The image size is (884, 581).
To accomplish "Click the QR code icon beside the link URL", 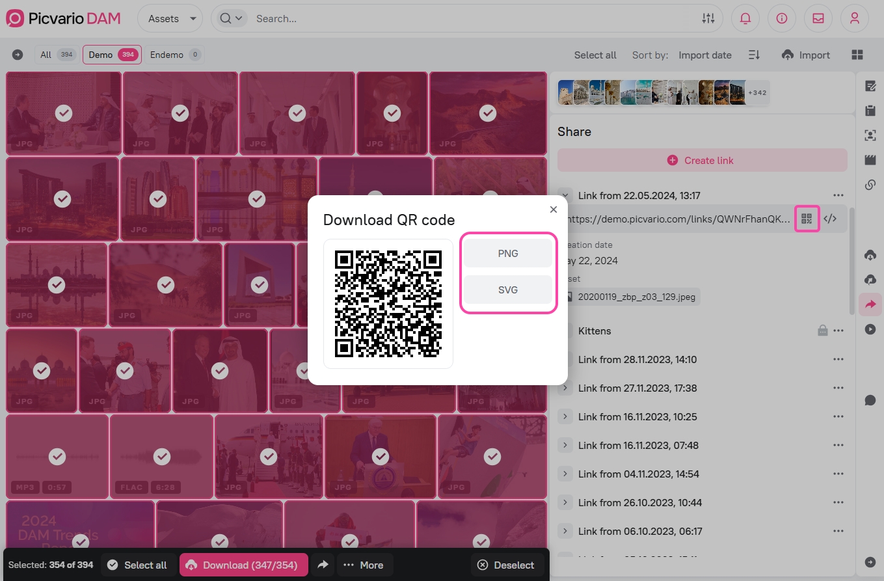I will click(807, 219).
